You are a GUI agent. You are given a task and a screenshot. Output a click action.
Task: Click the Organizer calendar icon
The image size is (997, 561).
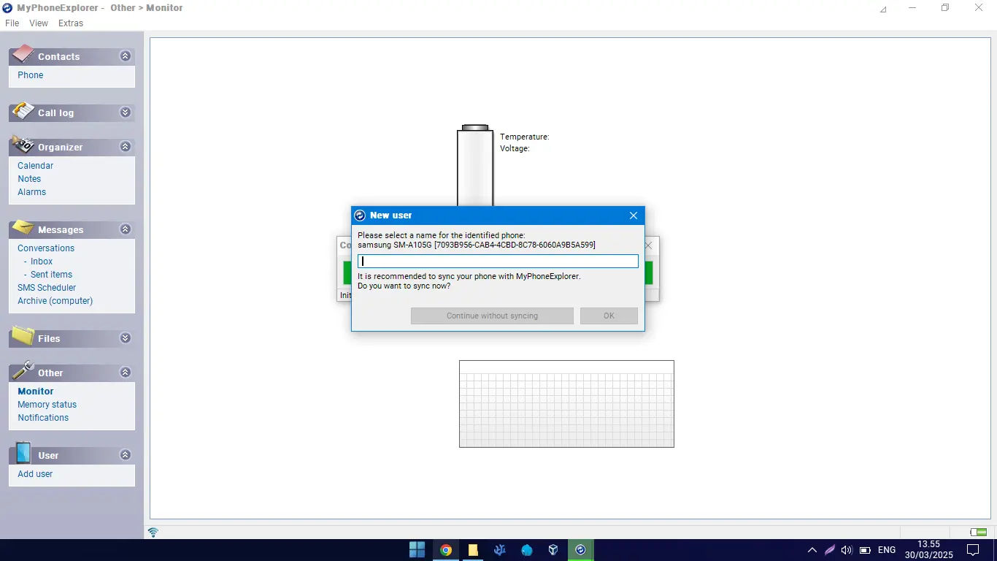pyautogui.click(x=23, y=144)
